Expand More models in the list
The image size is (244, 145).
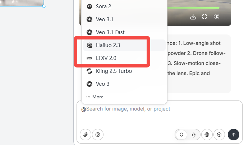click(95, 97)
